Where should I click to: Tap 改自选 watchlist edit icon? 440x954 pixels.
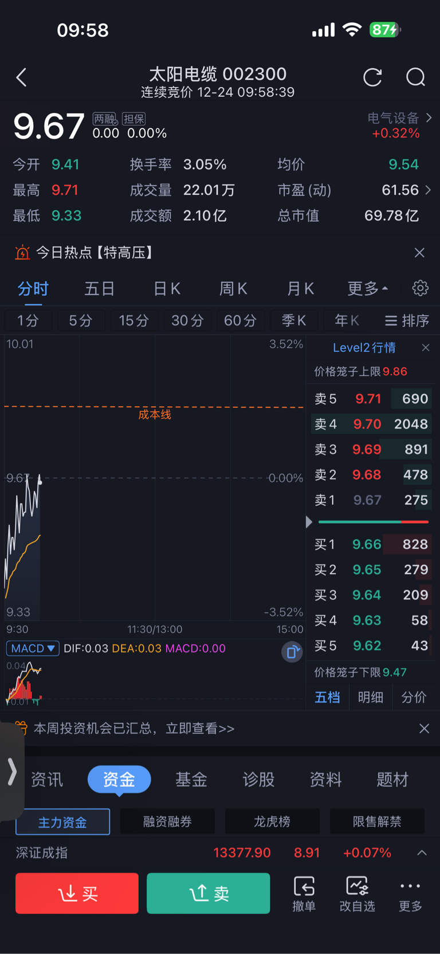[x=357, y=893]
